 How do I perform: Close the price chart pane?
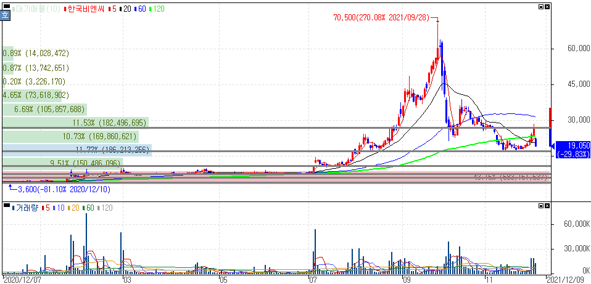pyautogui.click(x=547, y=7)
